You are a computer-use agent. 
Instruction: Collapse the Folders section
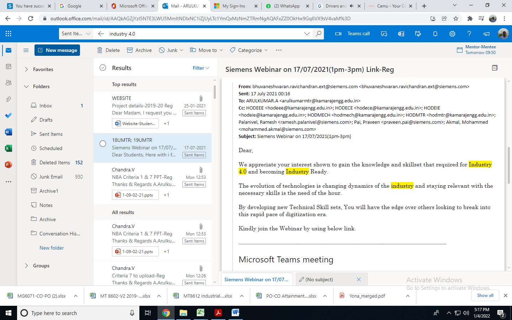click(26, 86)
